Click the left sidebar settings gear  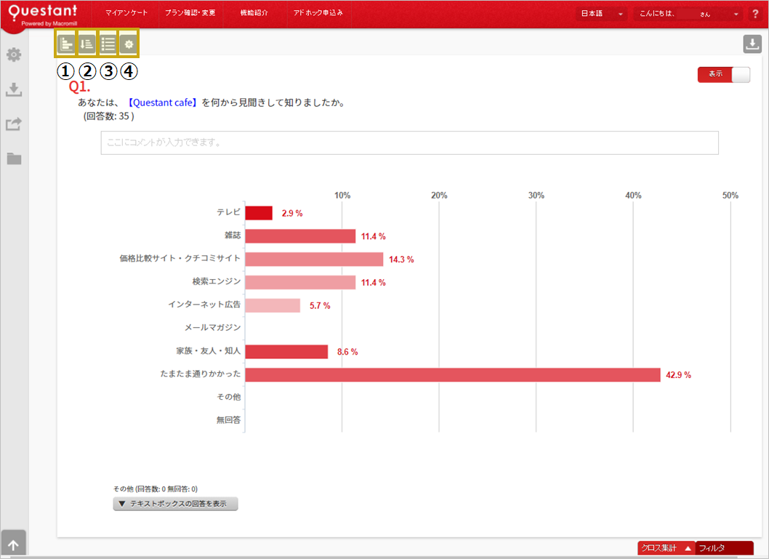click(14, 55)
